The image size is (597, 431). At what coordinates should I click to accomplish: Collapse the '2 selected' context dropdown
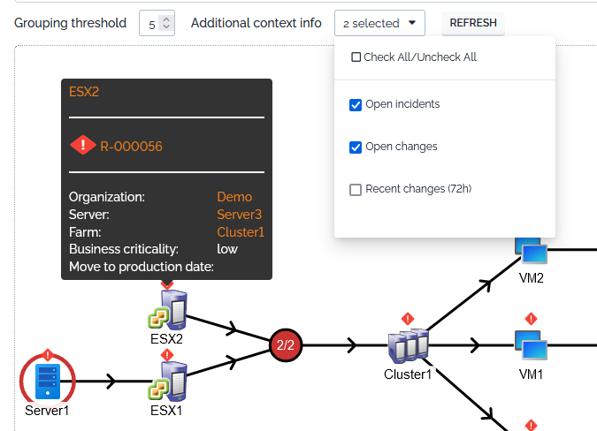[379, 23]
